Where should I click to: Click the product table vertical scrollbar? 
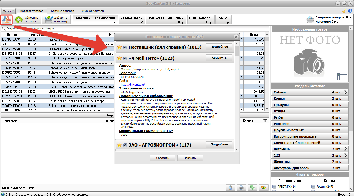click(267, 72)
